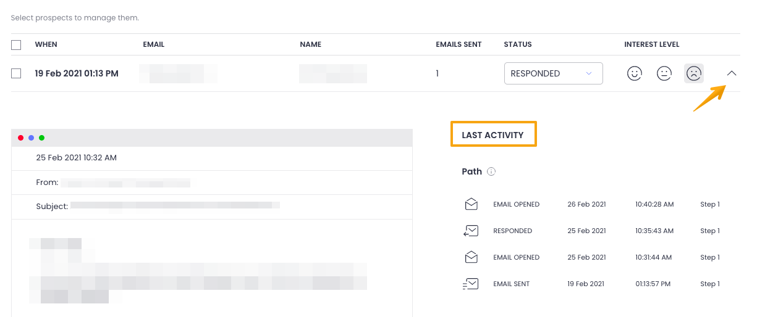Screen dimensions: 765x317
Task: Click the red dot in email preview
Action: pyautogui.click(x=21, y=138)
